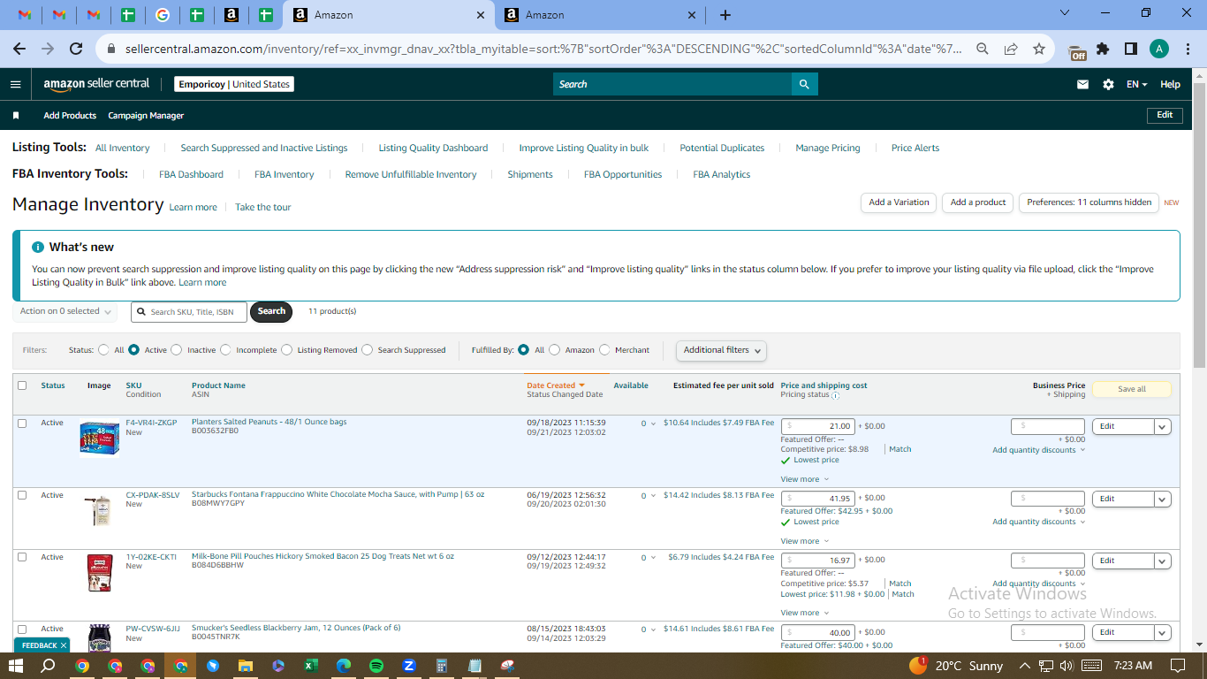
Task: Expand View more for Planters Salted Peanuts
Action: click(x=805, y=479)
